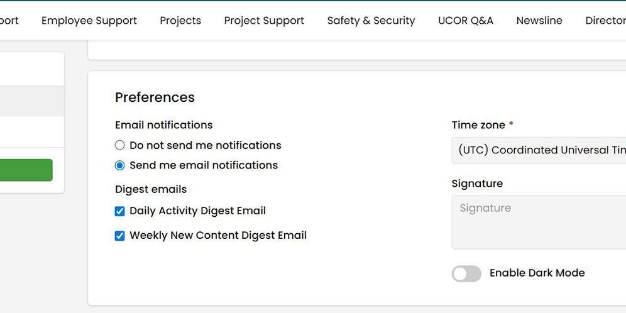Open Project Support in the navigation bar
626x313 pixels.
[264, 21]
